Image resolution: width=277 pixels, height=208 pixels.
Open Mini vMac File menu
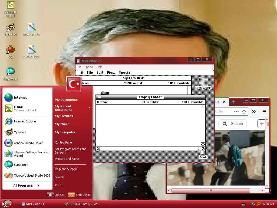pyautogui.click(x=79, y=67)
